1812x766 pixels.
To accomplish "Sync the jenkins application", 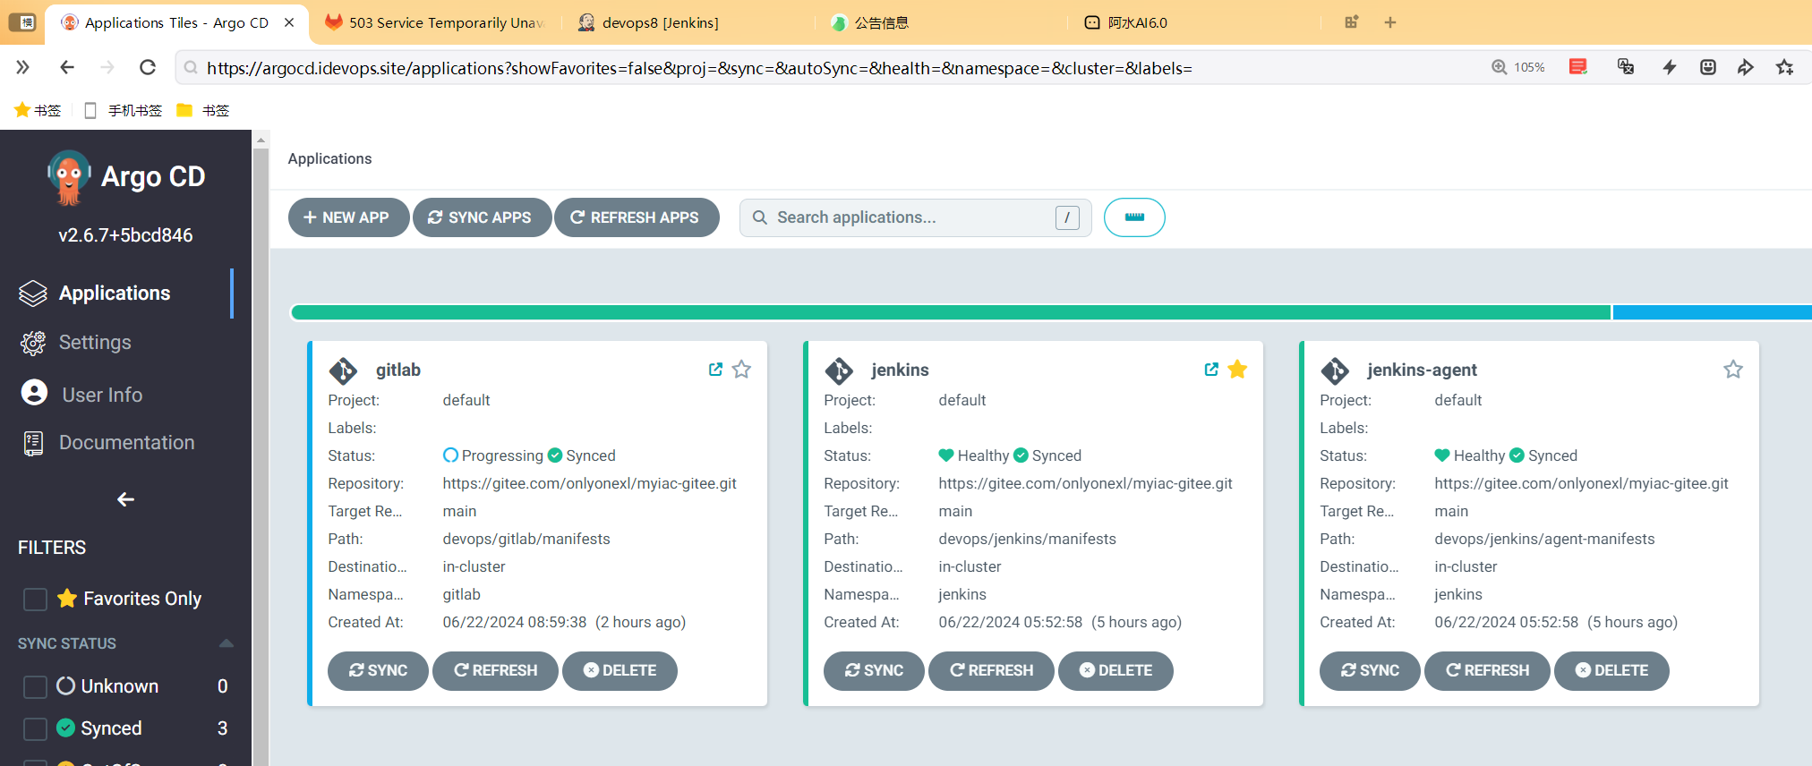I will (x=874, y=671).
